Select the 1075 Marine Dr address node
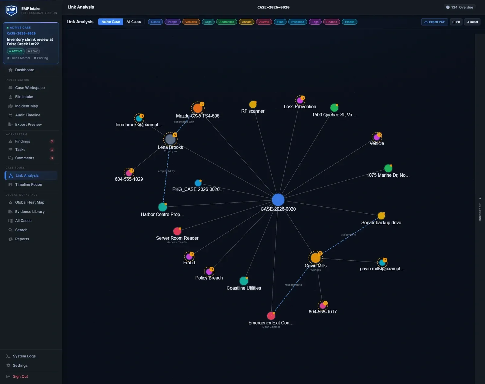Screen dimensions: 485x384 coord(388,168)
